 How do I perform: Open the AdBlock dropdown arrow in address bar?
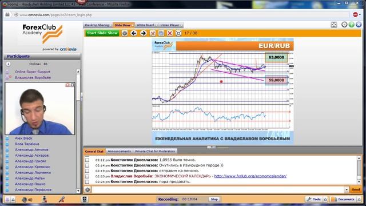click(360, 15)
